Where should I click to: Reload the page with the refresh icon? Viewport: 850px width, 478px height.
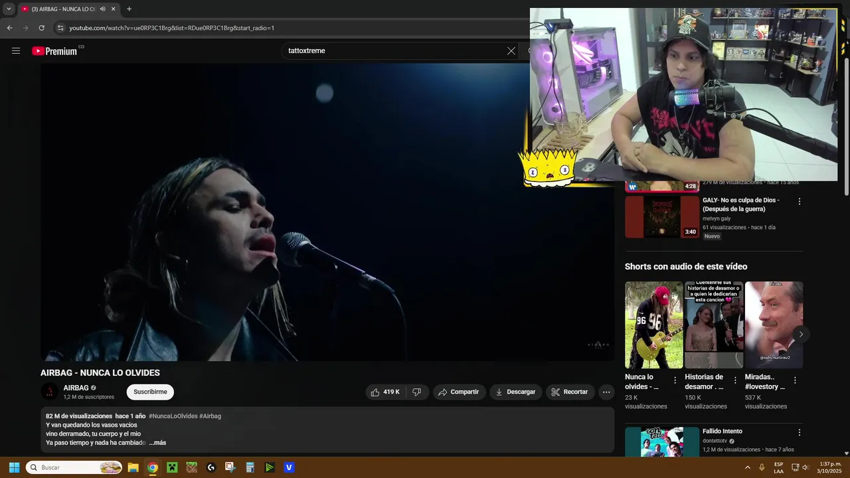(41, 28)
